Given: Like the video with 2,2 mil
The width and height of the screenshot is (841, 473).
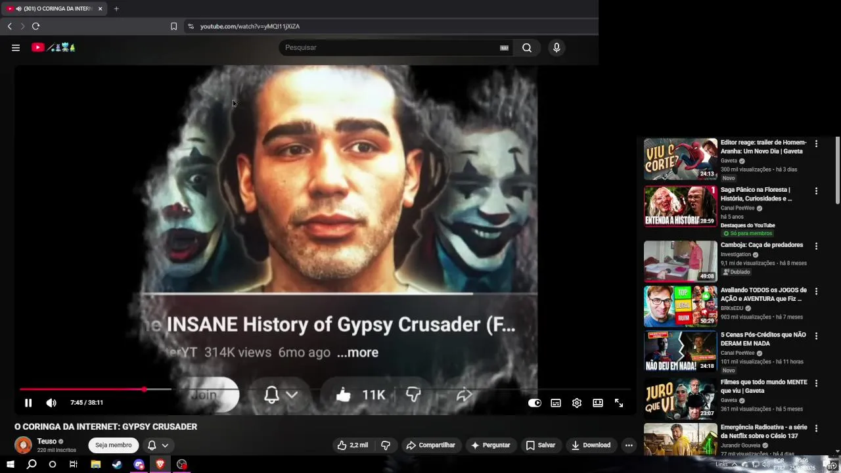Looking at the screenshot, I should [353, 445].
